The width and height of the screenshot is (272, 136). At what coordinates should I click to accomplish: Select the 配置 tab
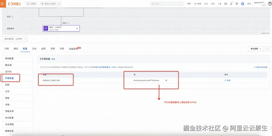(25, 49)
